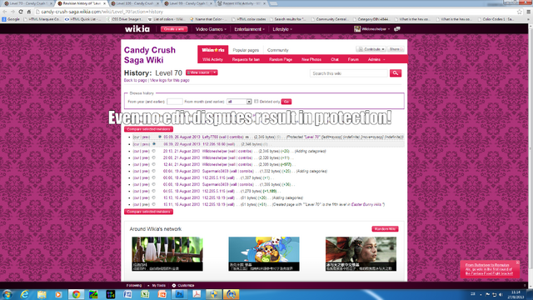Open the Windows Start orb

point(7,294)
